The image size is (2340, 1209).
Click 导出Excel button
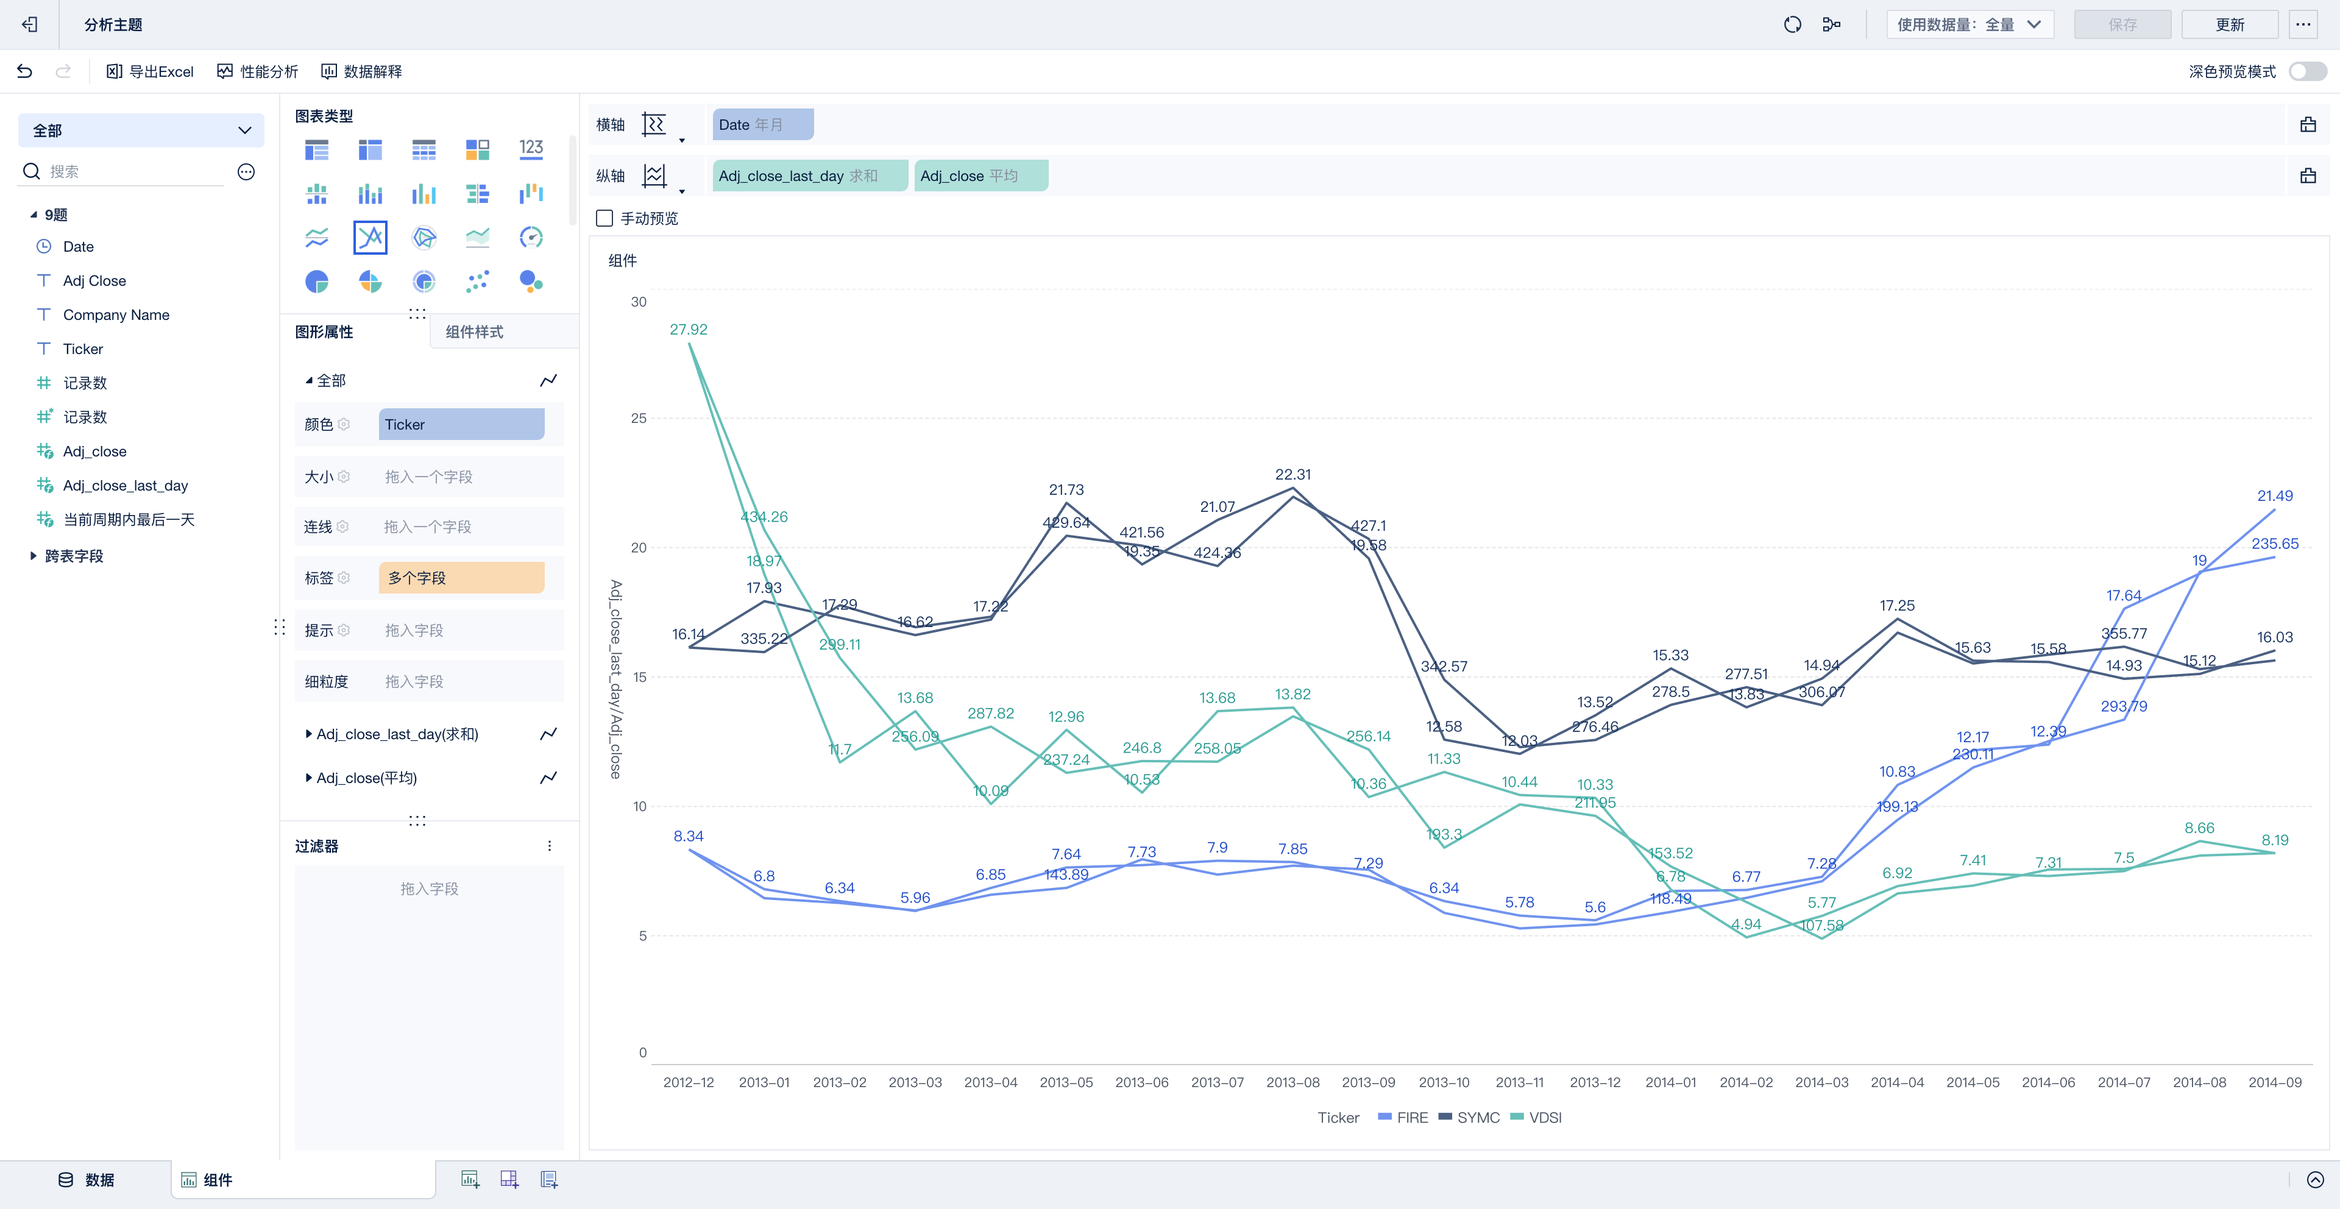click(150, 71)
